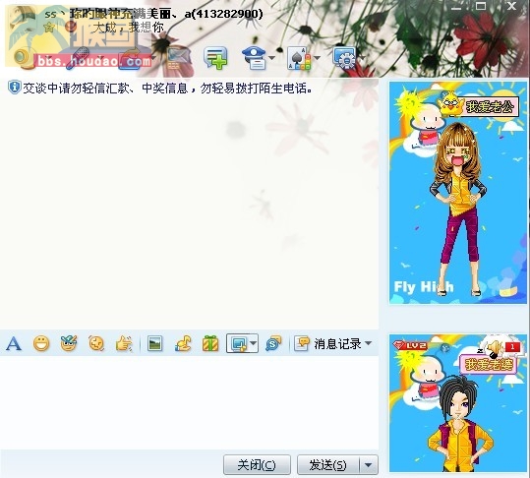Insert a picture with landscape icon

pos(154,344)
